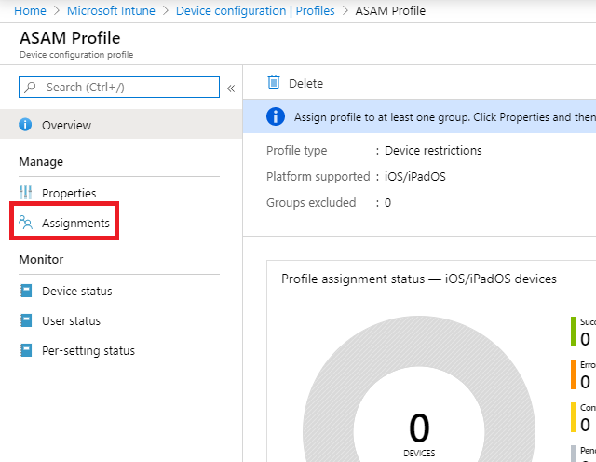
Task: Click the green succeeded status color bar
Action: coord(573,332)
